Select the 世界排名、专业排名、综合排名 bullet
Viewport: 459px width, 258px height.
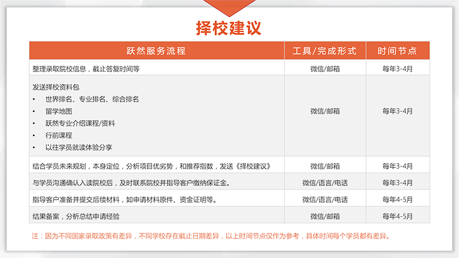pos(92,99)
